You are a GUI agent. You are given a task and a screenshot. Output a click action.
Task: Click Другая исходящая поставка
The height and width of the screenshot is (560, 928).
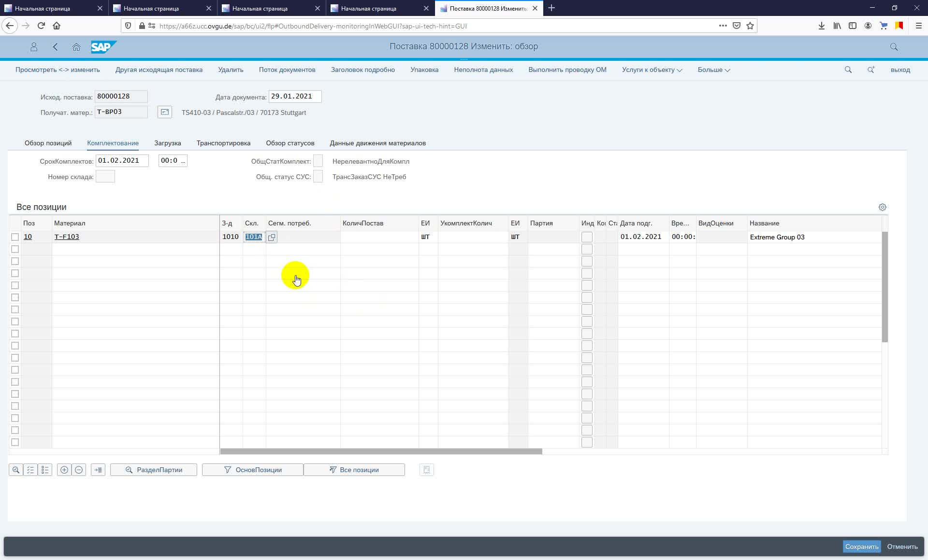(x=159, y=70)
